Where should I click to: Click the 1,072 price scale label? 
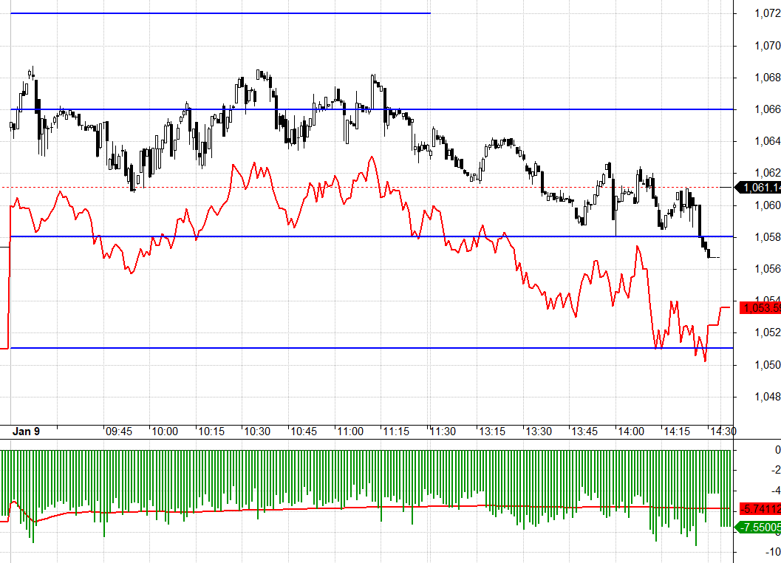tap(768, 13)
